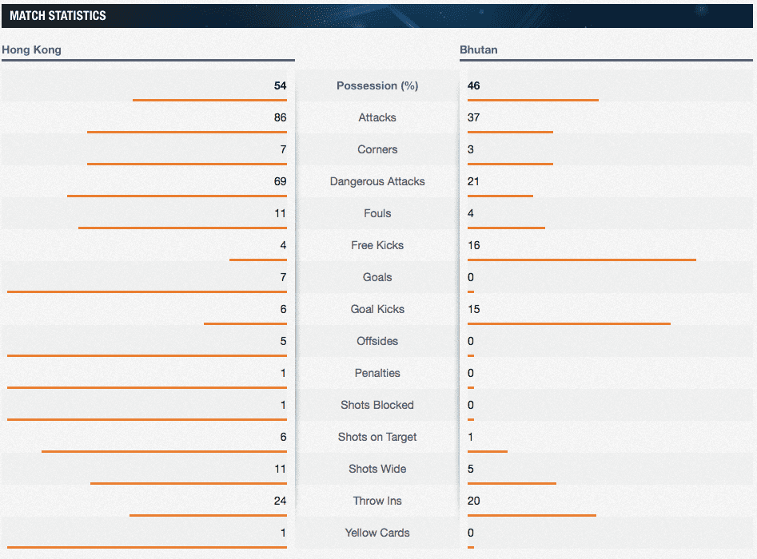The height and width of the screenshot is (559, 757).
Task: Click the Match Statistics header
Action: pyautogui.click(x=58, y=15)
